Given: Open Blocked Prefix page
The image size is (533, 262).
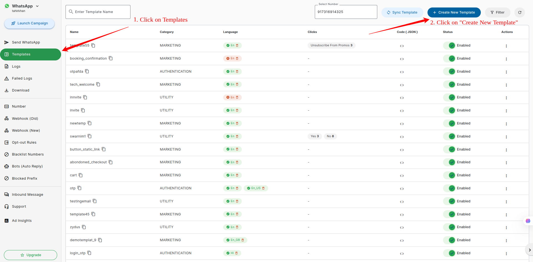Looking at the screenshot, I should tap(31, 179).
